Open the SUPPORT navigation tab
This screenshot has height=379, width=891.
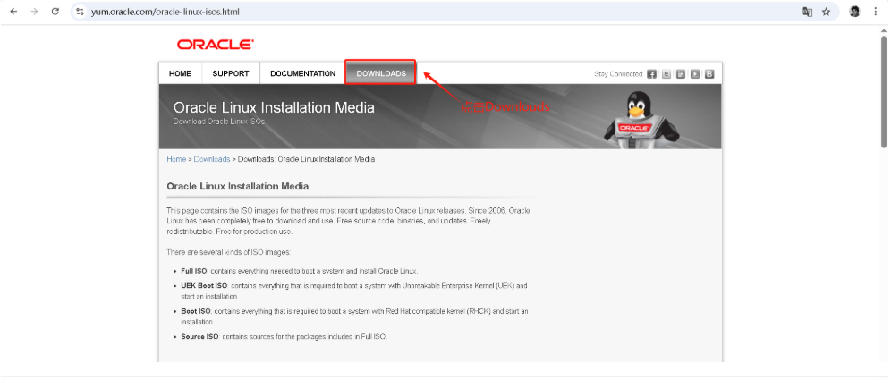(x=231, y=73)
